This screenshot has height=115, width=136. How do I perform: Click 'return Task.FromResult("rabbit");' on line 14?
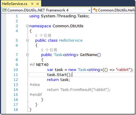(79, 90)
